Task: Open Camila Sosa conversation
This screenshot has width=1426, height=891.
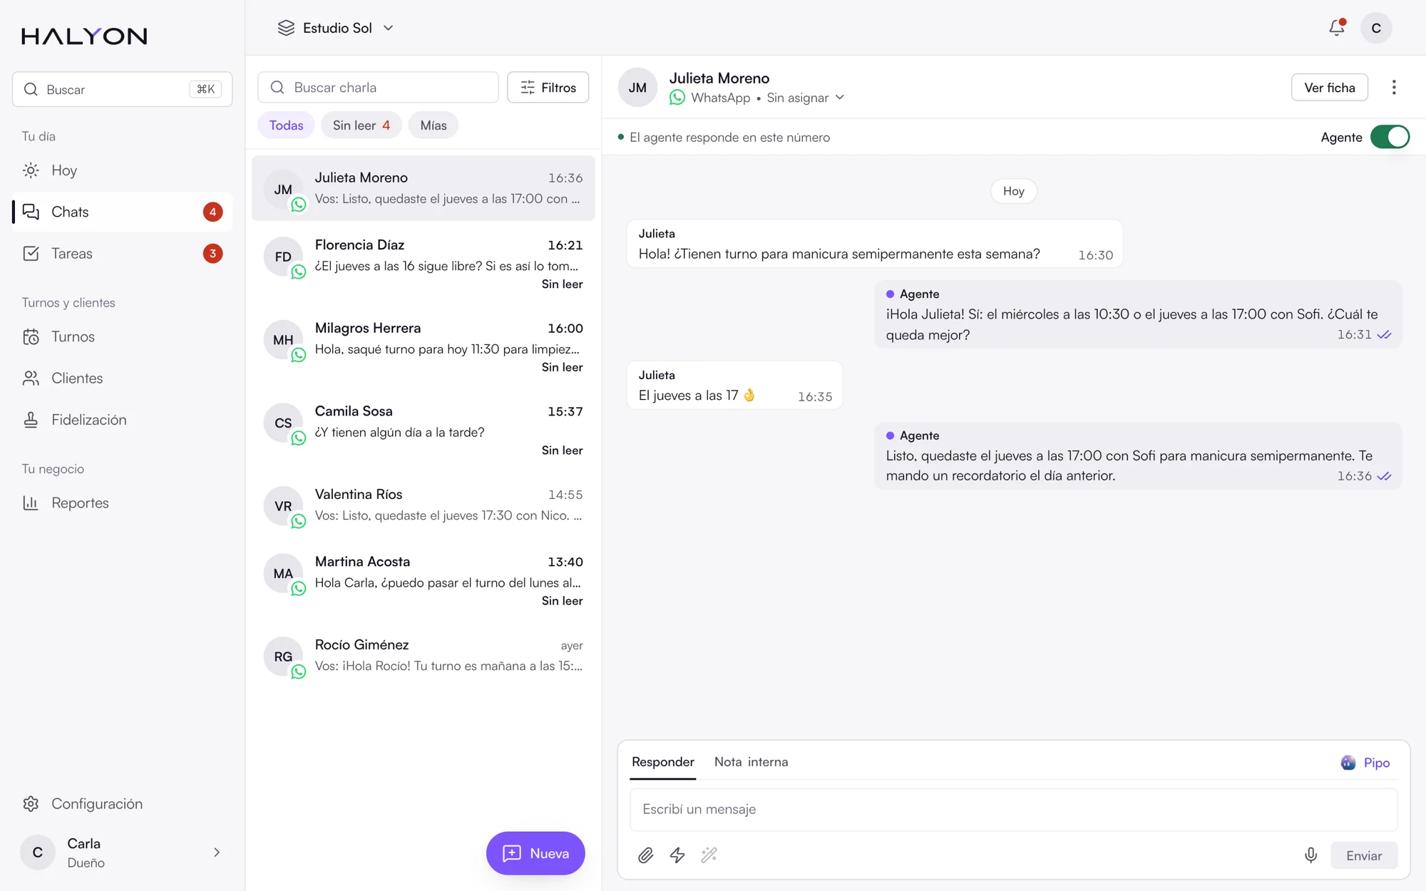Action: (423, 431)
